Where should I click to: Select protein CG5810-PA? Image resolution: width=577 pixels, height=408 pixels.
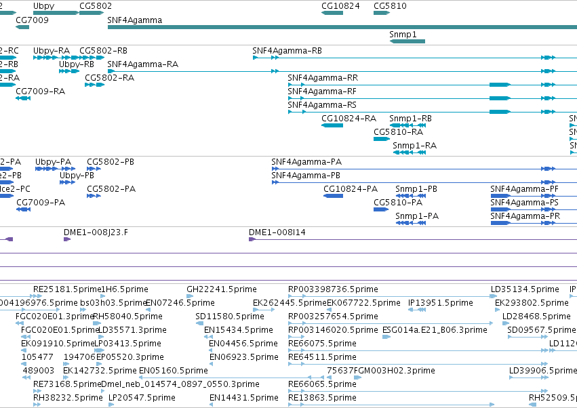(381, 209)
